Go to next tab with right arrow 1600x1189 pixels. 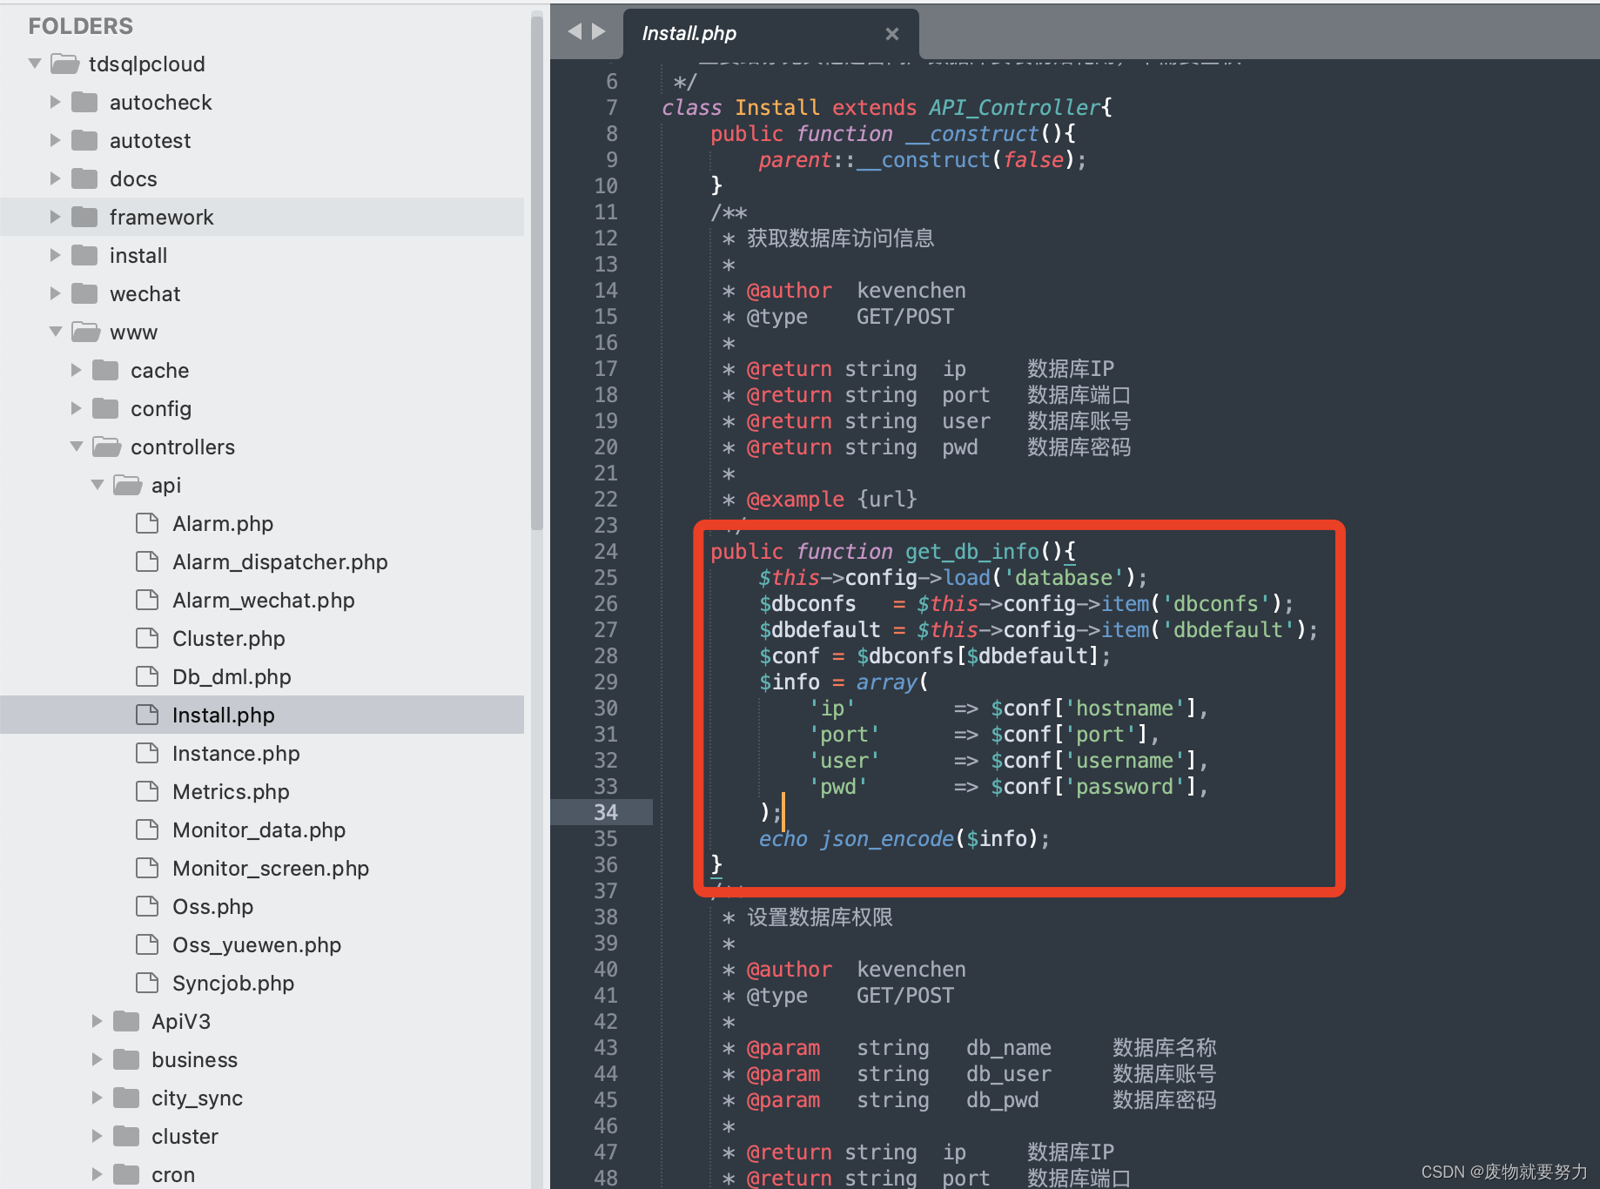(599, 31)
